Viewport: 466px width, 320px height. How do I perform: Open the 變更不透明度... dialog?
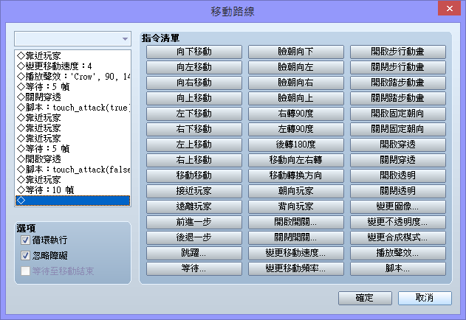397,222
